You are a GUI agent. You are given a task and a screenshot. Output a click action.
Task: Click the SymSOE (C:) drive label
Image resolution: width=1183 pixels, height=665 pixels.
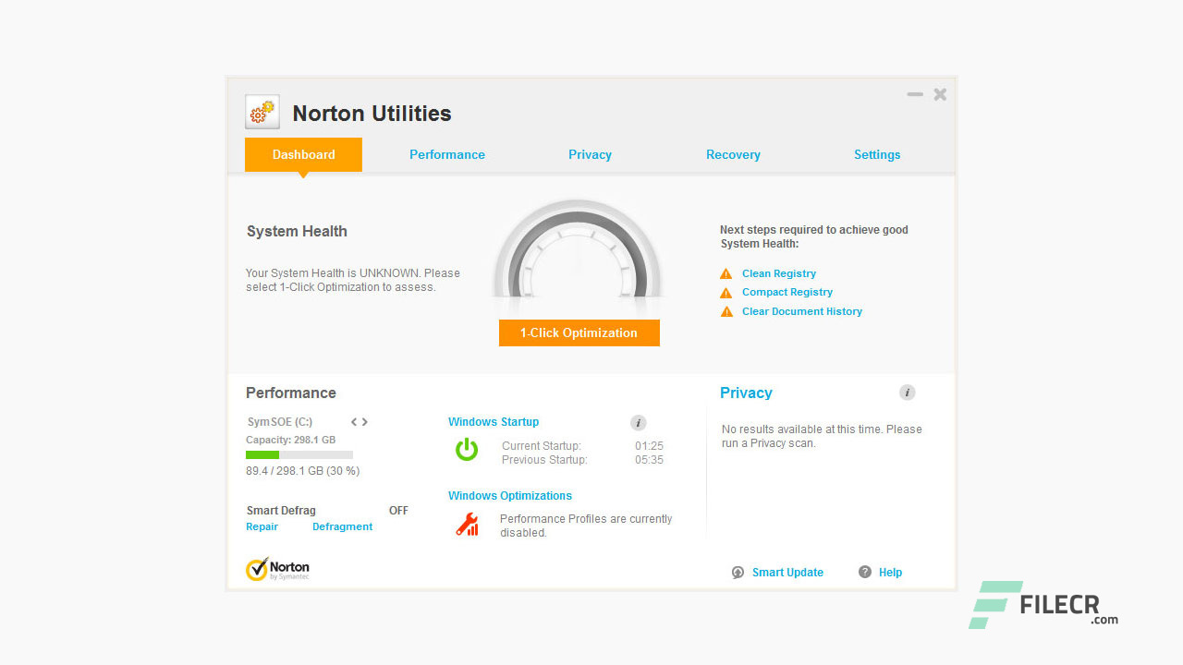[280, 422]
